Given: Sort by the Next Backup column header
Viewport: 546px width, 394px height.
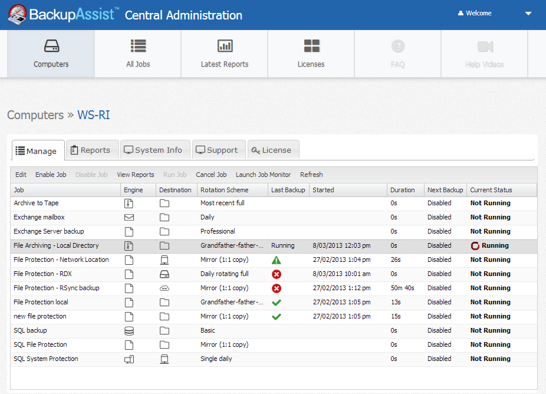Looking at the screenshot, I should (445, 190).
